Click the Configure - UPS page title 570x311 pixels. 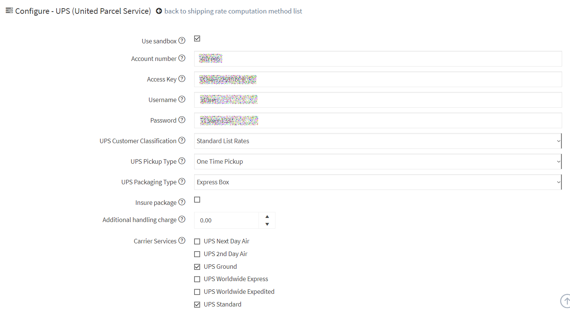tap(83, 11)
